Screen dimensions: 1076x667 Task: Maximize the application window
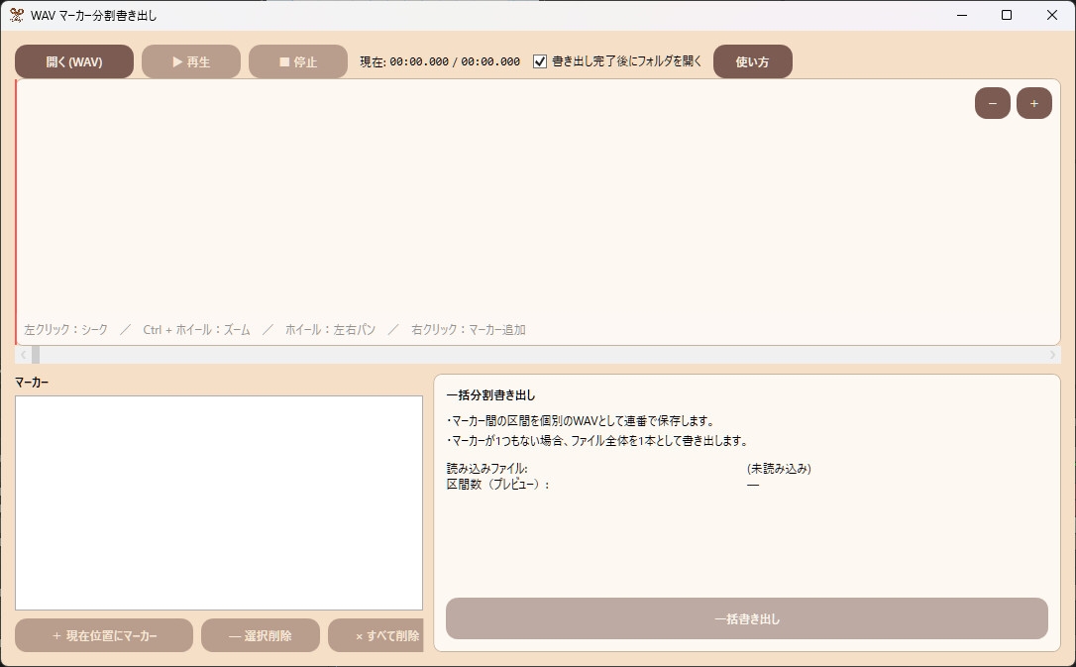[x=1007, y=15]
